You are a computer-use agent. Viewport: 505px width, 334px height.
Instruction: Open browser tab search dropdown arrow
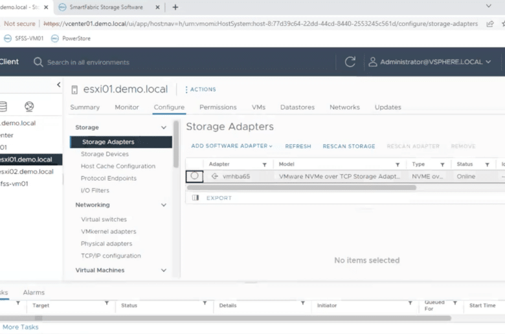(489, 6)
